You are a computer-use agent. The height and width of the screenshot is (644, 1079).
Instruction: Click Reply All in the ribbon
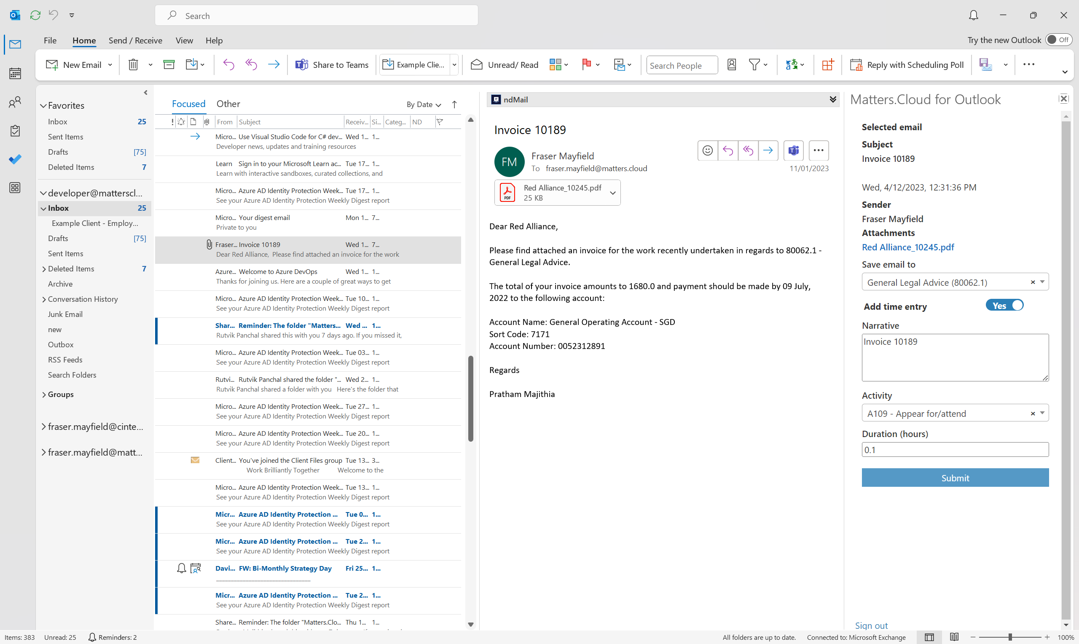coord(251,64)
